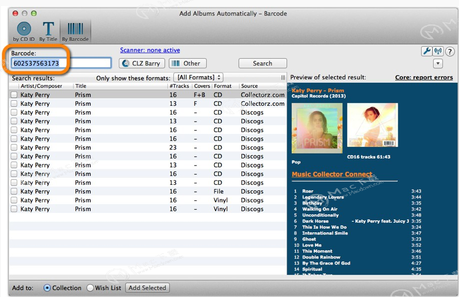Sort by the #Tracks column header
459x297 pixels.
[x=179, y=86]
